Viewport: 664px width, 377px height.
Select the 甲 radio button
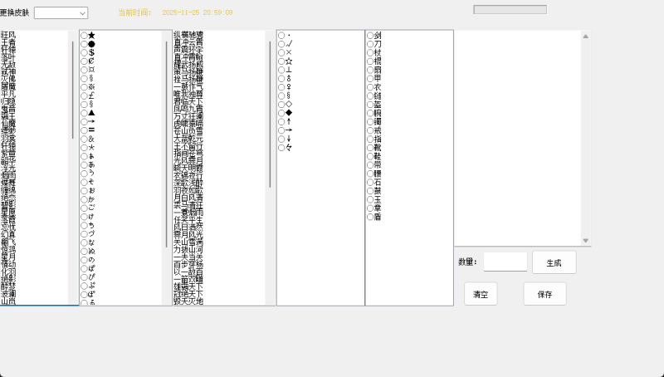click(x=370, y=78)
